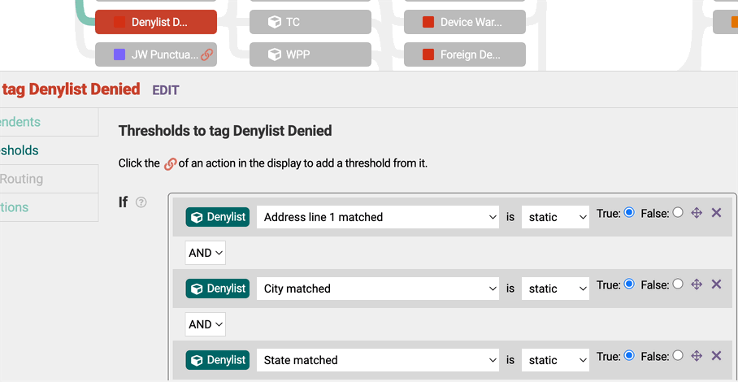Switch to the Routing tab
Screen dimensions: 738x382
click(x=21, y=179)
